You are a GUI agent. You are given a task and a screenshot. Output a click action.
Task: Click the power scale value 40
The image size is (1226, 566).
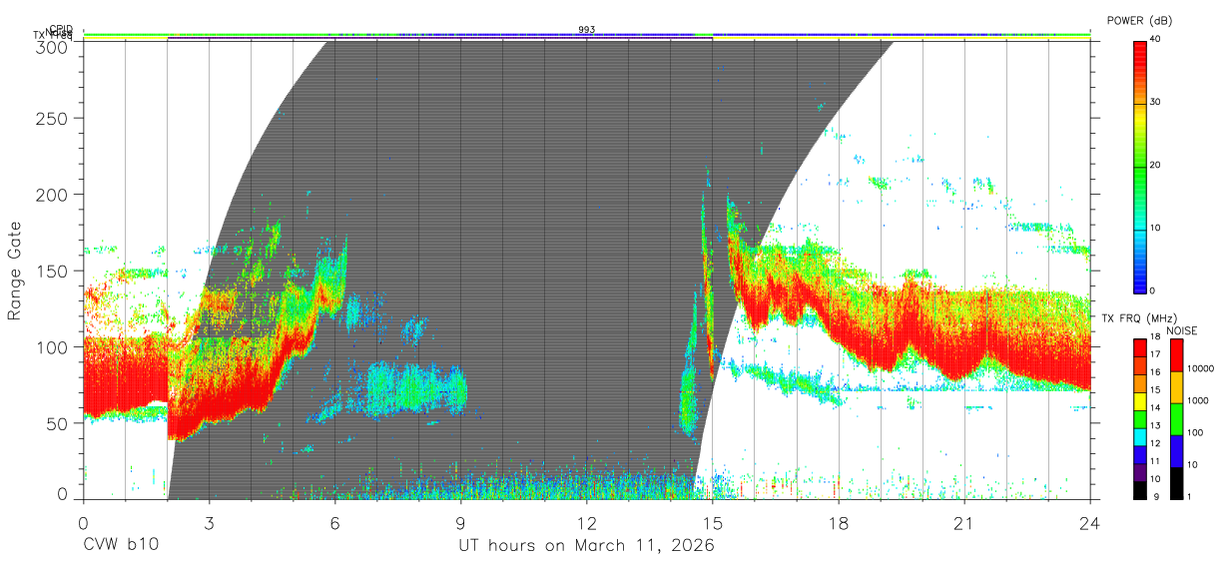[1154, 40]
